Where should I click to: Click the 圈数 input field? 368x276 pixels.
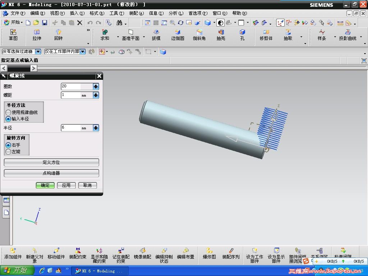click(x=77, y=86)
